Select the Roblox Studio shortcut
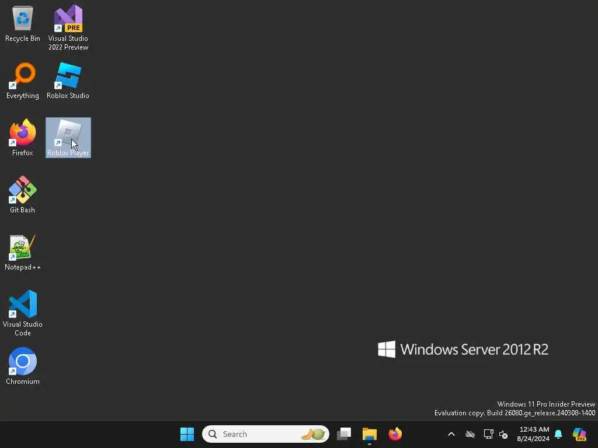The height and width of the screenshot is (448, 598). click(68, 80)
